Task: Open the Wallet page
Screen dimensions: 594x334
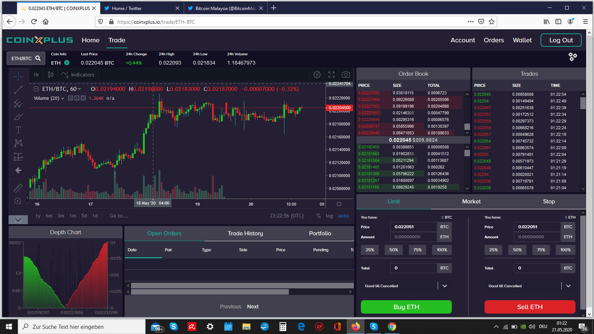Action: (x=522, y=40)
